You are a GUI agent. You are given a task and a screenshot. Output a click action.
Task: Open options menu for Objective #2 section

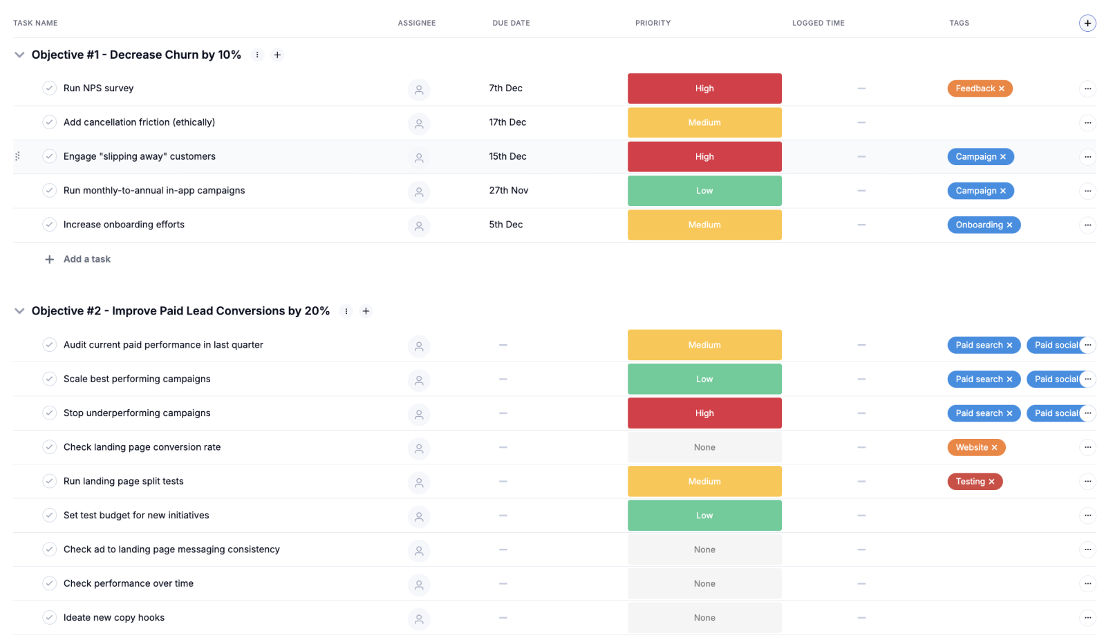click(x=346, y=311)
